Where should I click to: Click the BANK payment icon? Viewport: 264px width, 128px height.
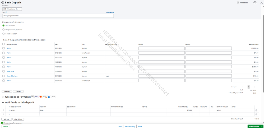53,97
